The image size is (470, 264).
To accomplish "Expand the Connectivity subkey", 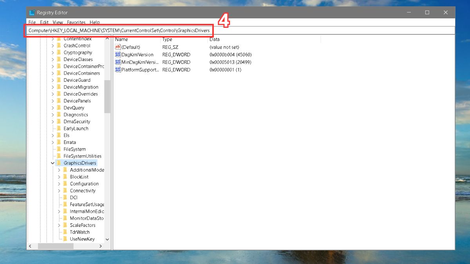I will [x=60, y=190].
